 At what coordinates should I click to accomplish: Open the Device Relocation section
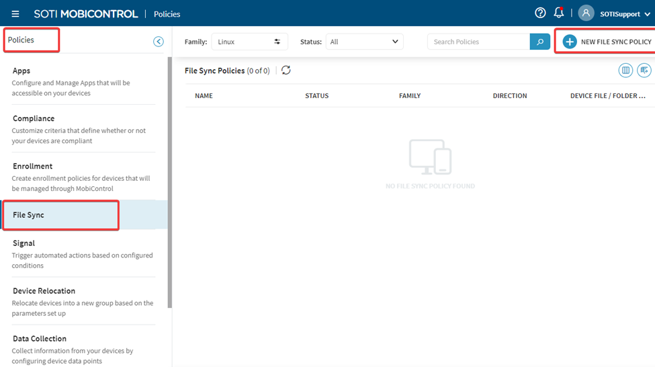coord(83,301)
